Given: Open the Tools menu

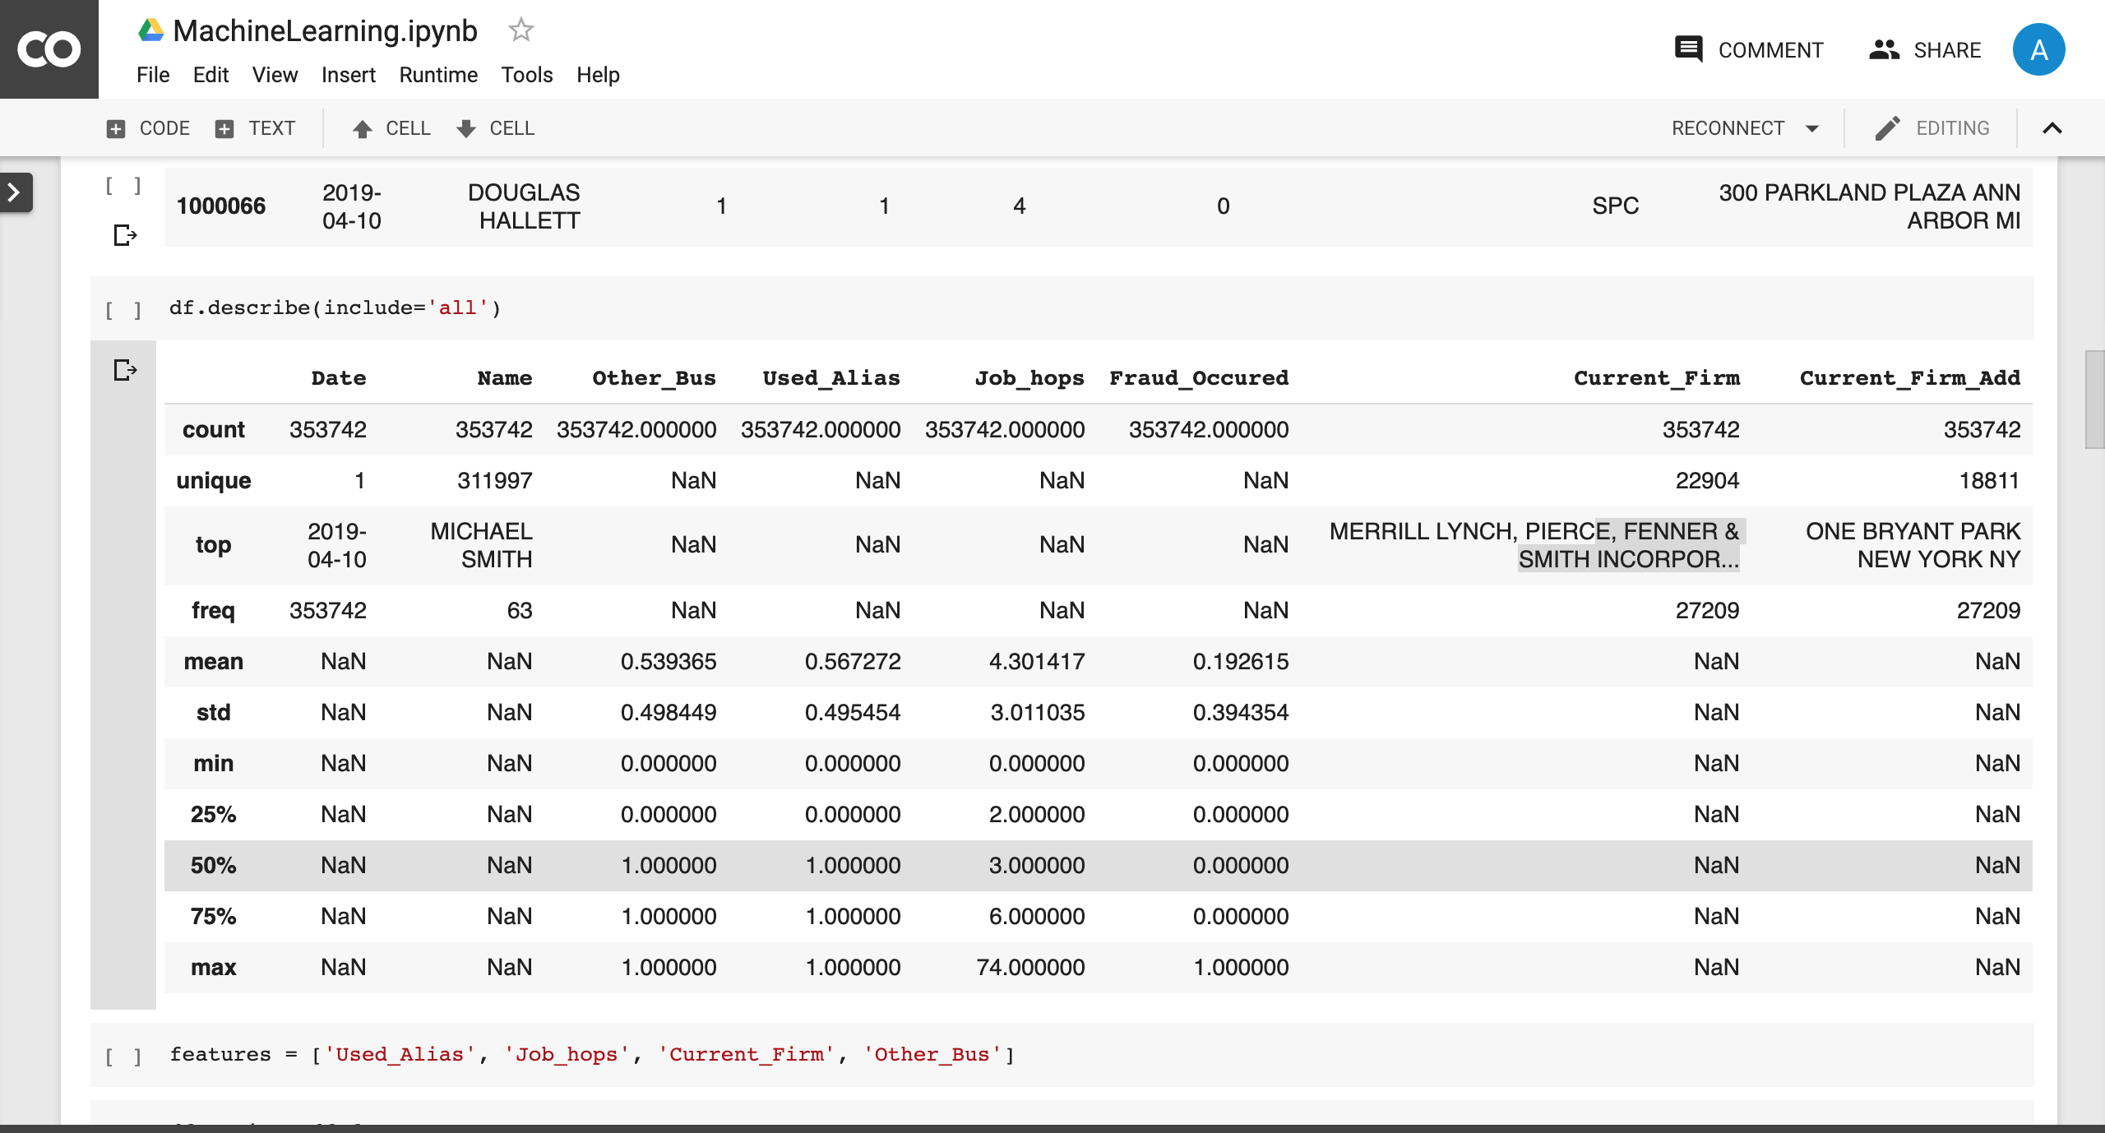Looking at the screenshot, I should tap(526, 75).
